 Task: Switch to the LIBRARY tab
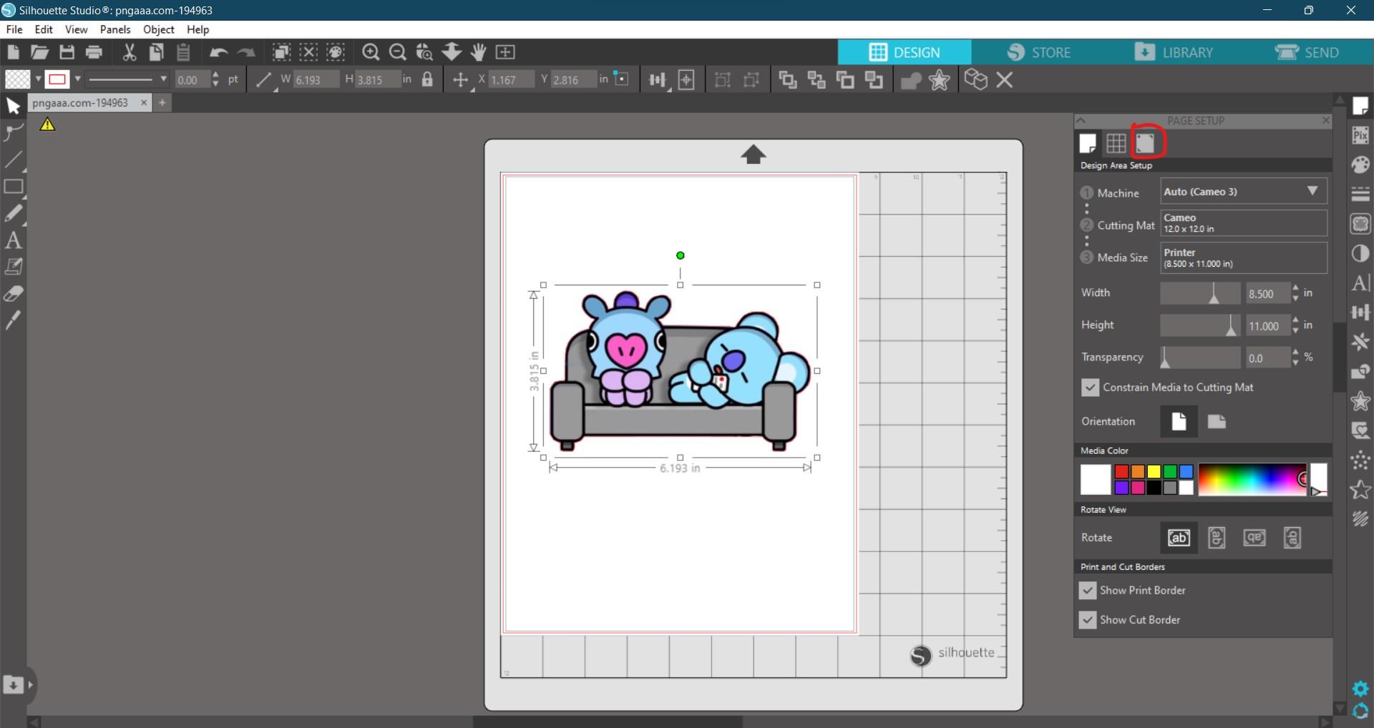coord(1174,52)
